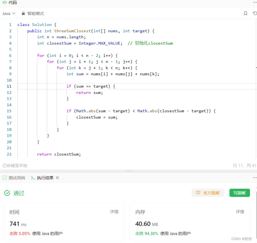
Task: Click 'if (sum == target)' on line 11
Action: tap(91, 86)
